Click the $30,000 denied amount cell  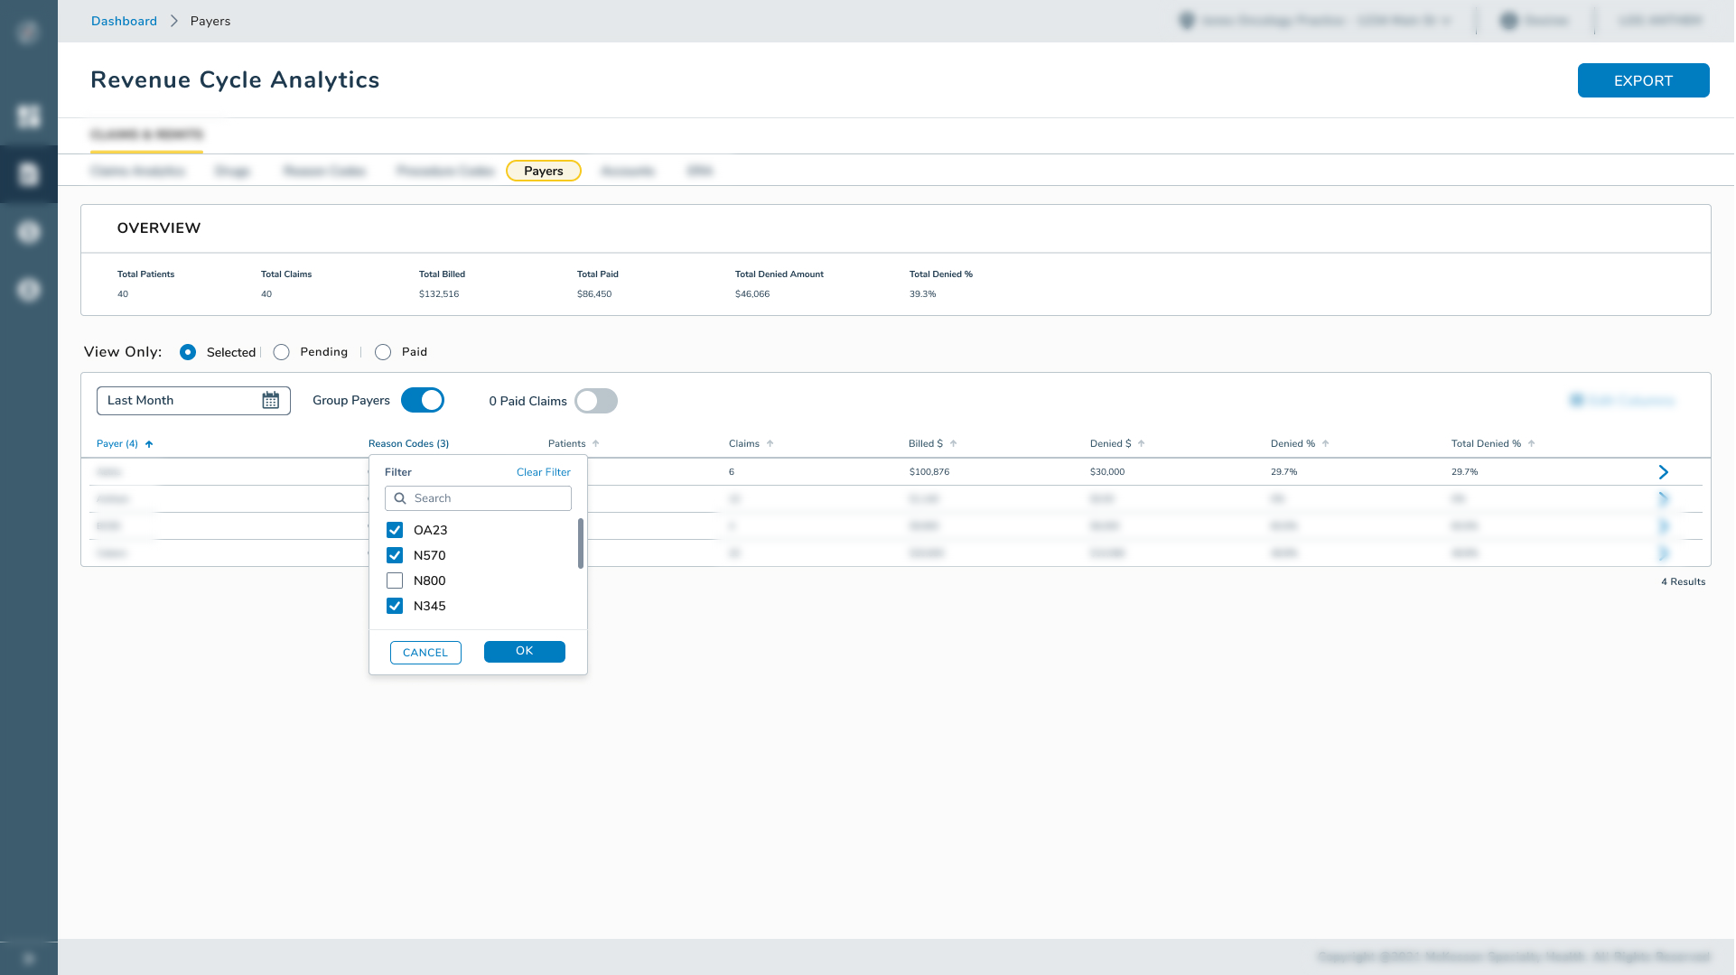click(x=1107, y=472)
